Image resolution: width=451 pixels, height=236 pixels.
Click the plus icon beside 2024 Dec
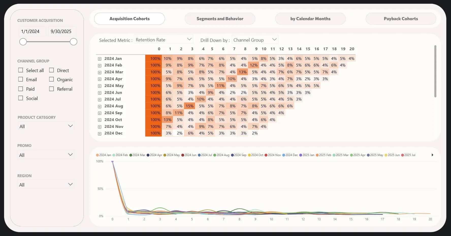tap(100, 133)
